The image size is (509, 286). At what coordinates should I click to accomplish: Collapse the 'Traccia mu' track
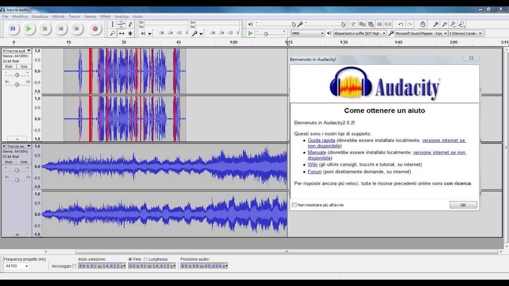(17, 234)
